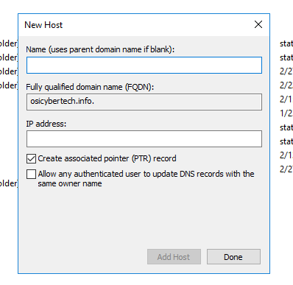The height and width of the screenshot is (285, 293).
Task: Uncheck Create associated pointer (PTR) record
Action: [31, 159]
